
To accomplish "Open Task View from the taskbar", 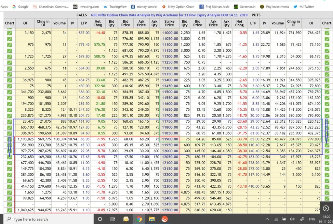I will [112, 219].
